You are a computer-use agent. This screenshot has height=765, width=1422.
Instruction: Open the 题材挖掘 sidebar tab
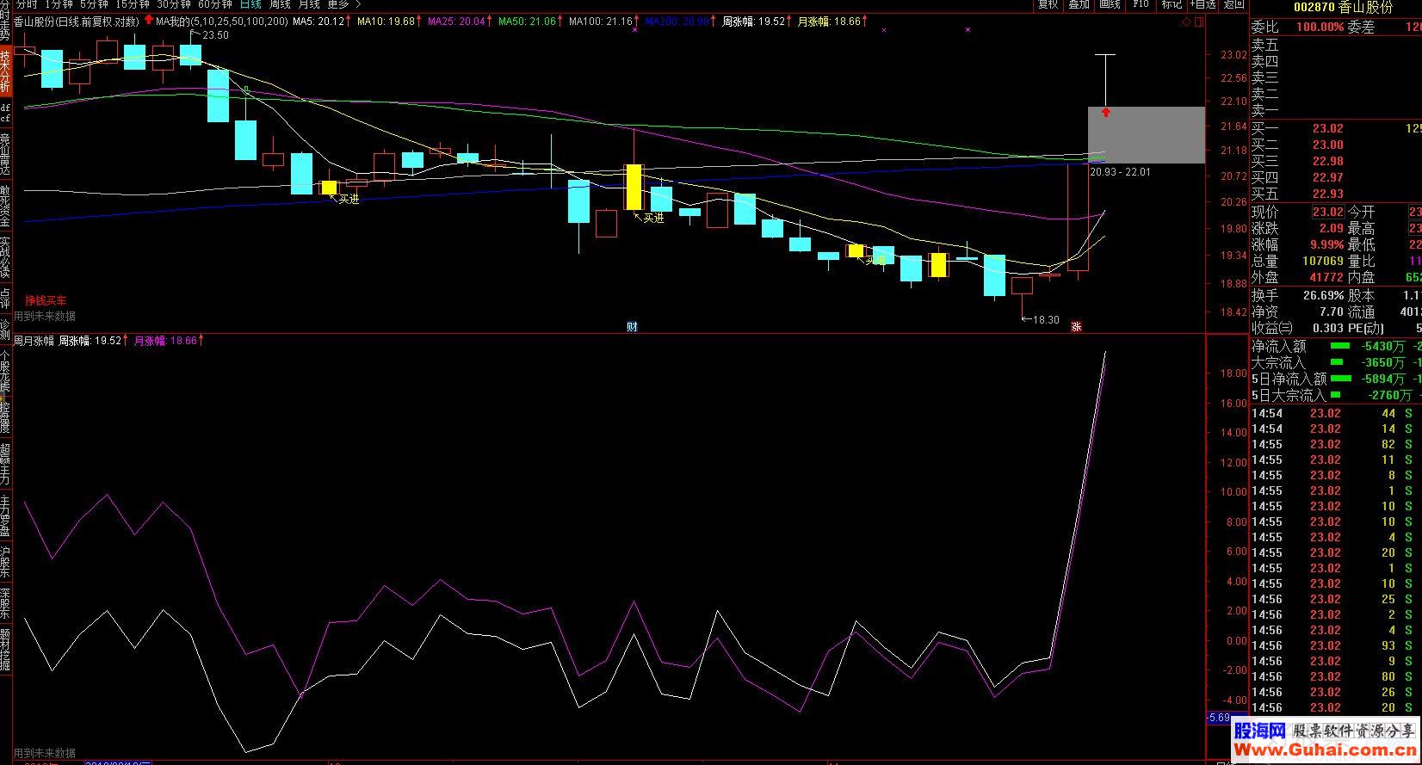pyautogui.click(x=5, y=650)
